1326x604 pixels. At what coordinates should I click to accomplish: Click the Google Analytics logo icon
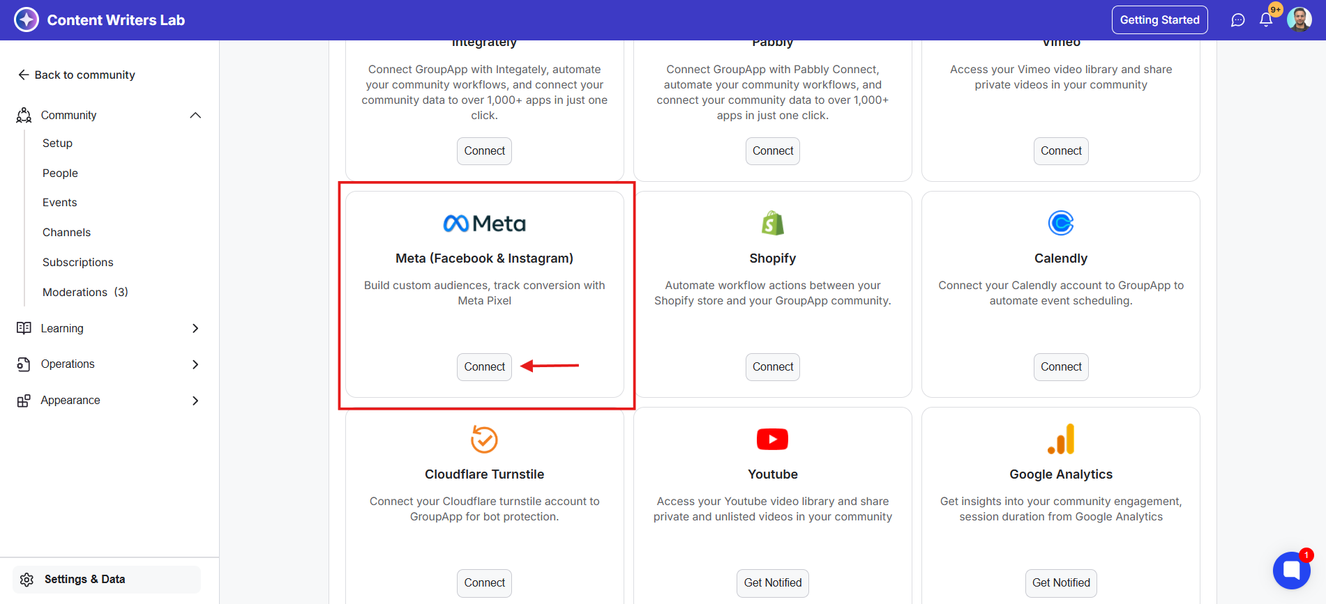coord(1061,439)
